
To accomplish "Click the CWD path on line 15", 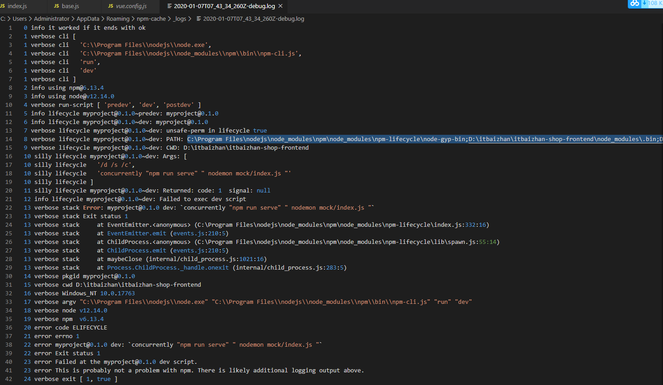I will 246,148.
